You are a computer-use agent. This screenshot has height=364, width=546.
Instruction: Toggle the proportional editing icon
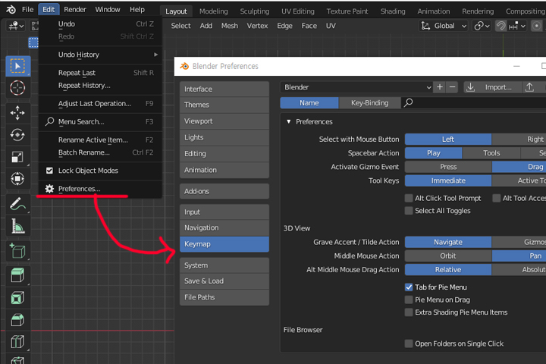point(537,26)
